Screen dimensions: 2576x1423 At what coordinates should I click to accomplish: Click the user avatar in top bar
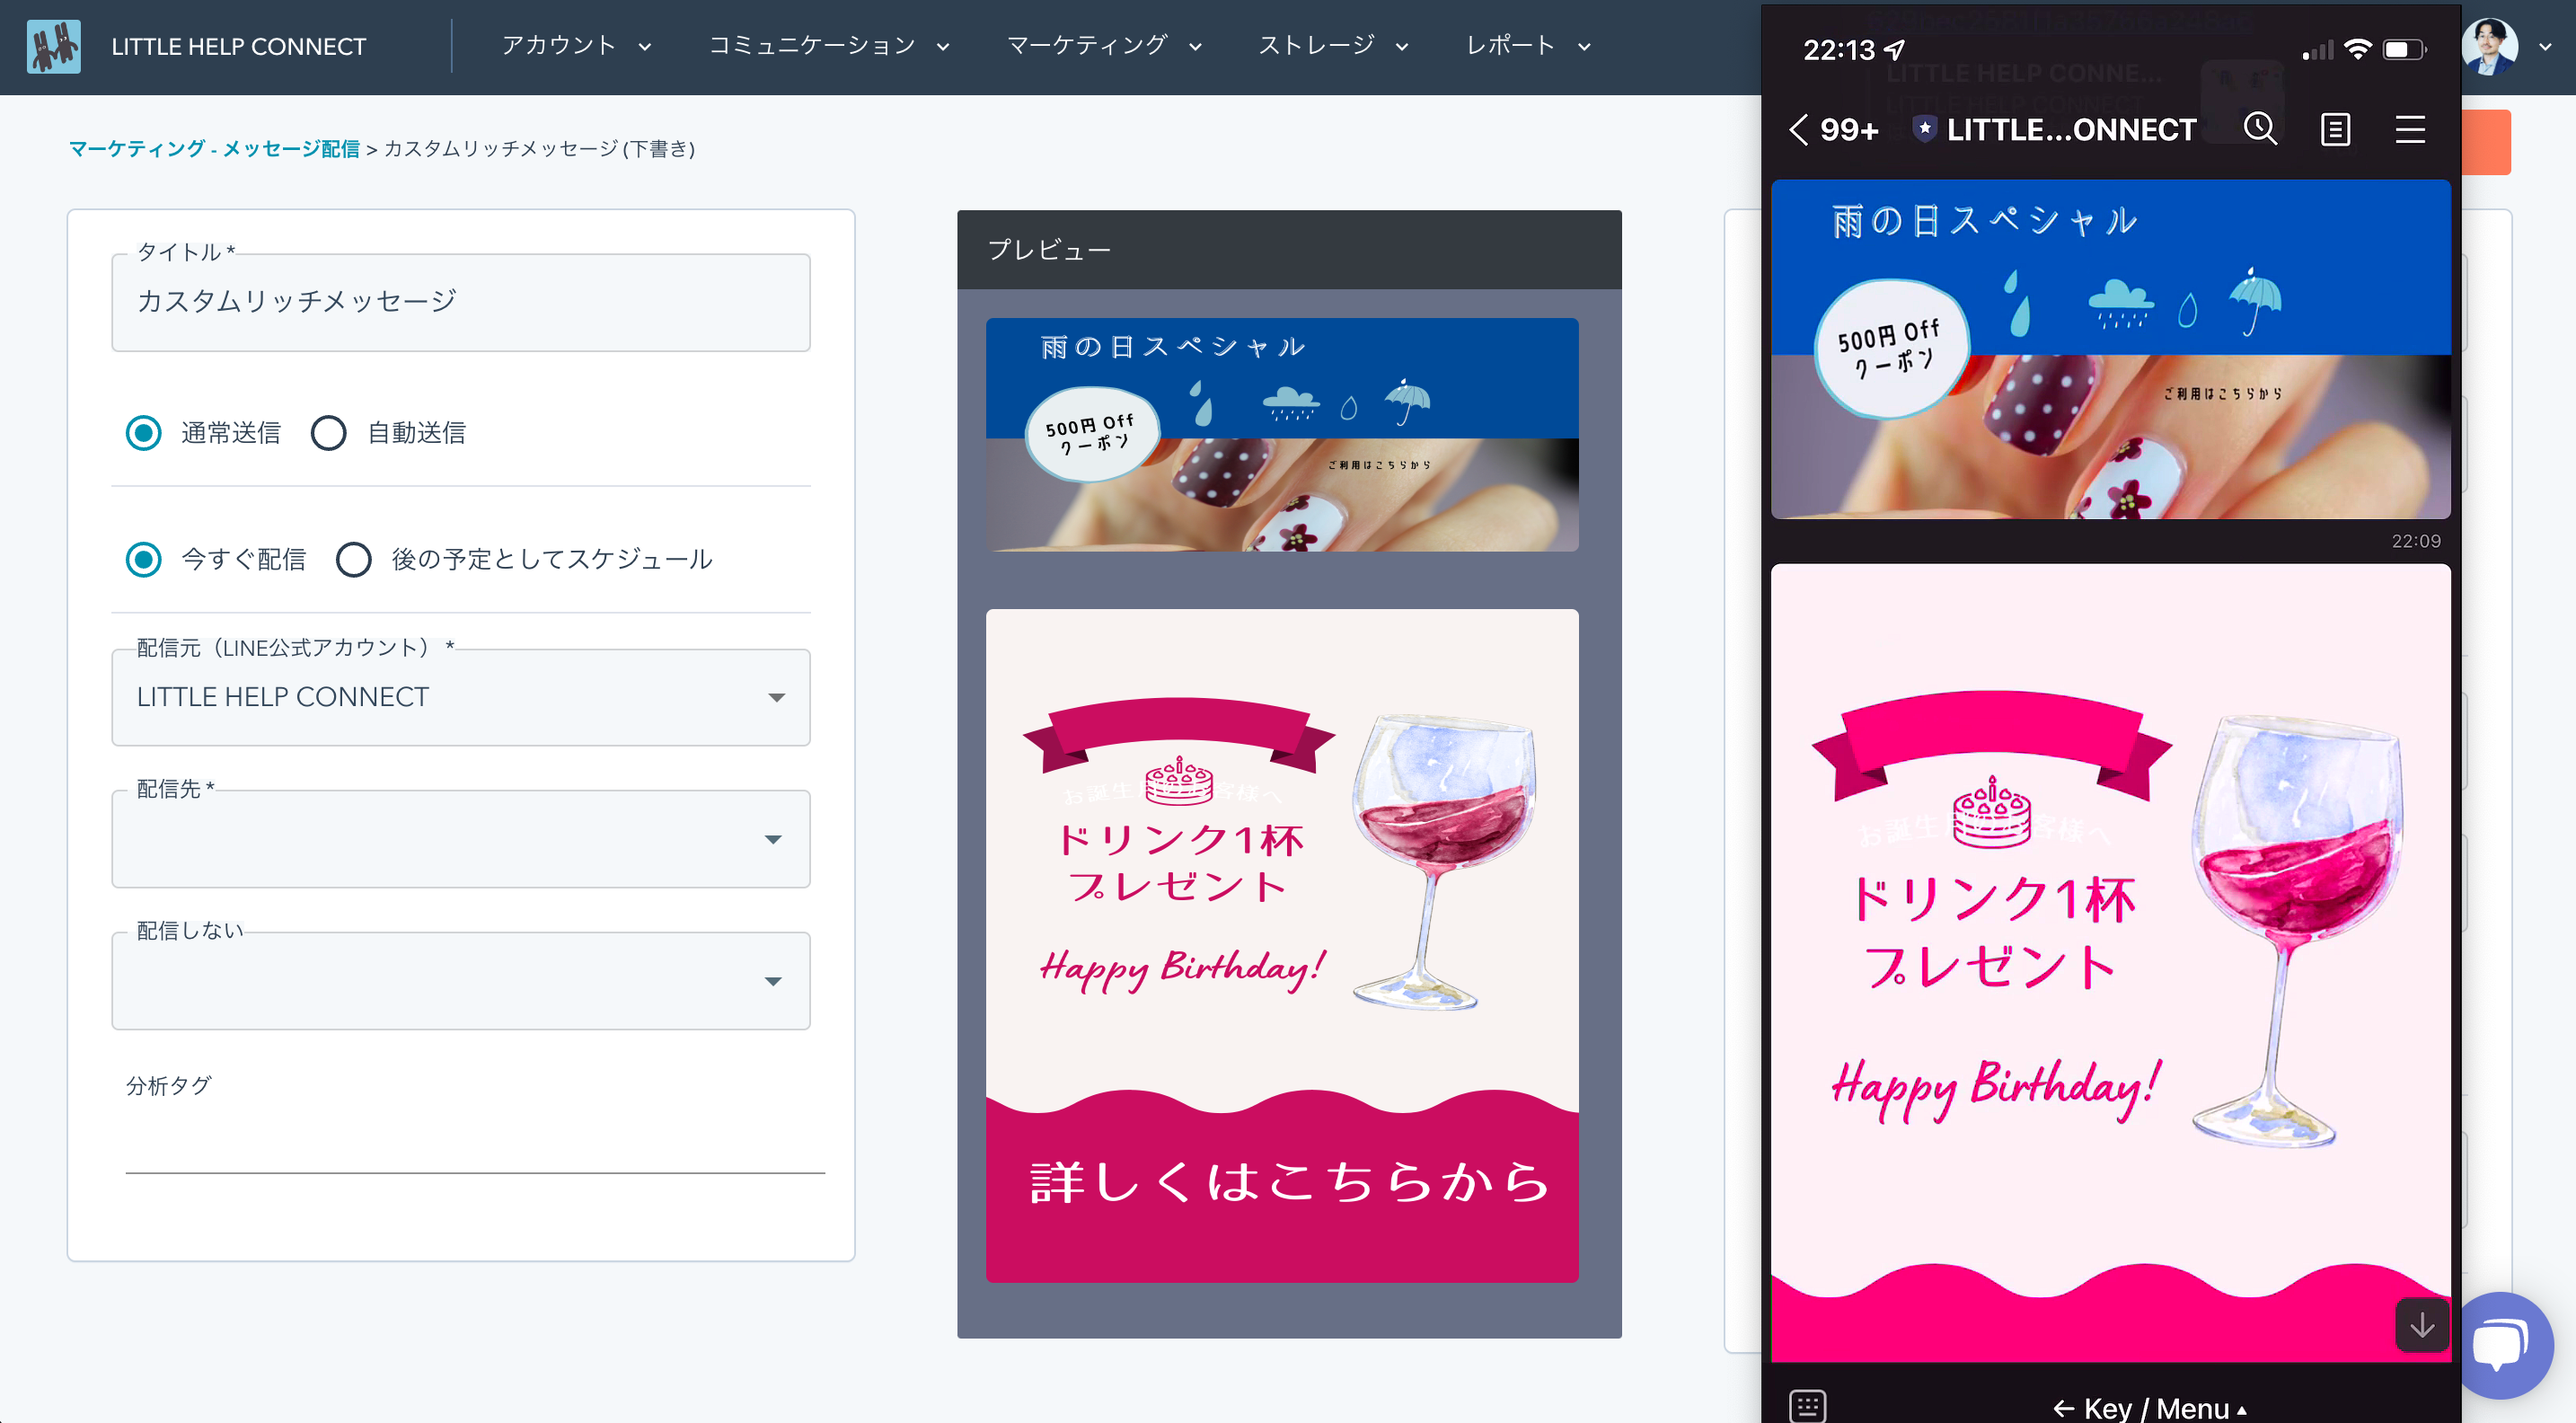(2490, 46)
